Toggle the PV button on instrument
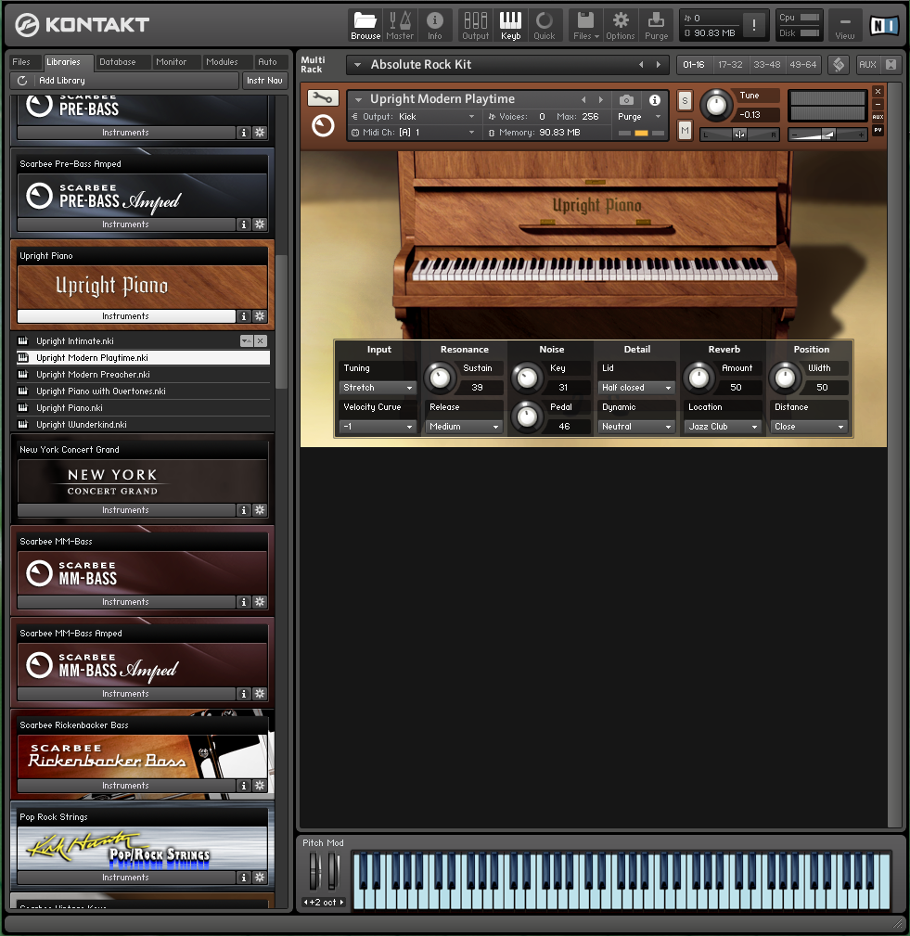 (x=878, y=130)
